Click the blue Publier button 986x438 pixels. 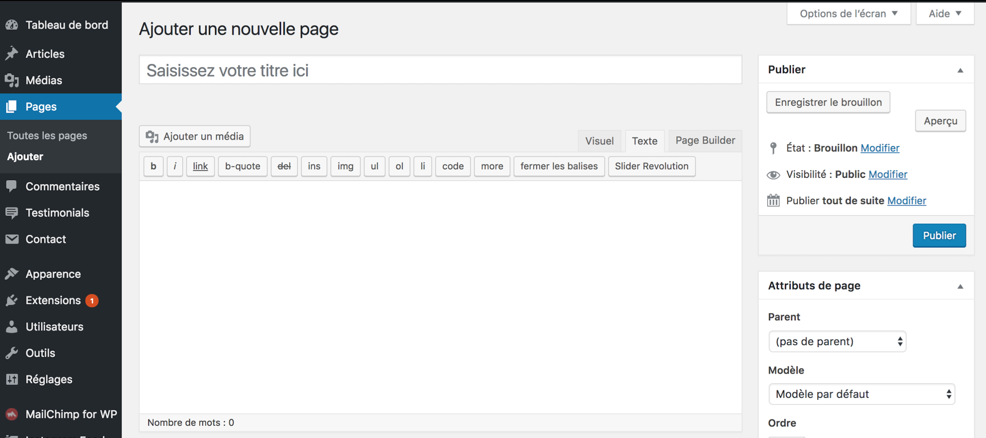click(939, 236)
